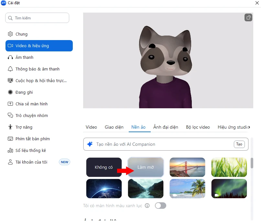The image size is (261, 223).
Task: Choose the aurora northern lights video background
Action: click(229, 188)
